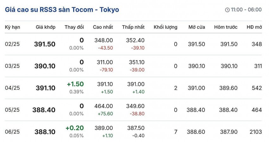This screenshot has width=269, height=142.
Task: Click the Cao nhất column header
Action: point(103,27)
